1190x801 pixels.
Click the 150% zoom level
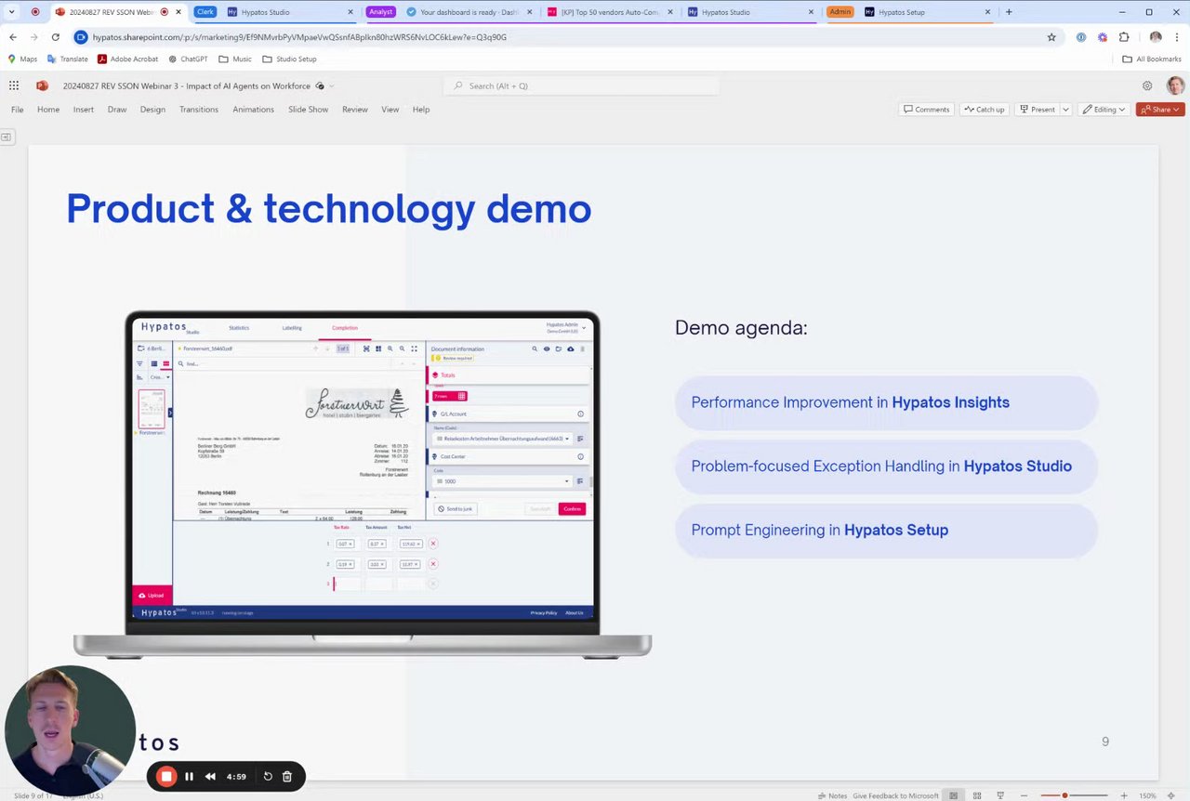point(1147,795)
